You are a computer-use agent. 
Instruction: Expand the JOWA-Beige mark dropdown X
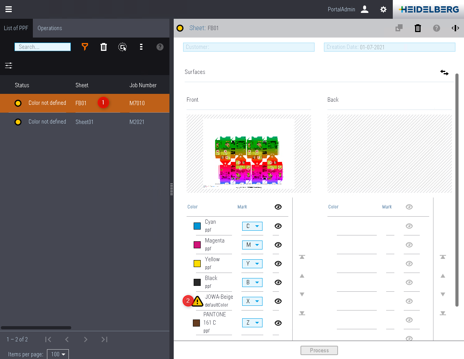(x=252, y=301)
